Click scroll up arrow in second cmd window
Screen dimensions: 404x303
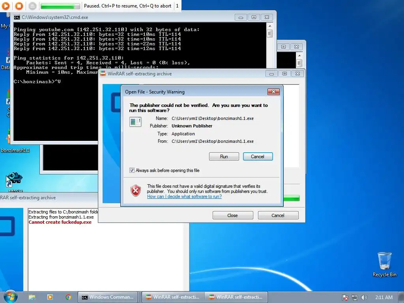pos(299,55)
